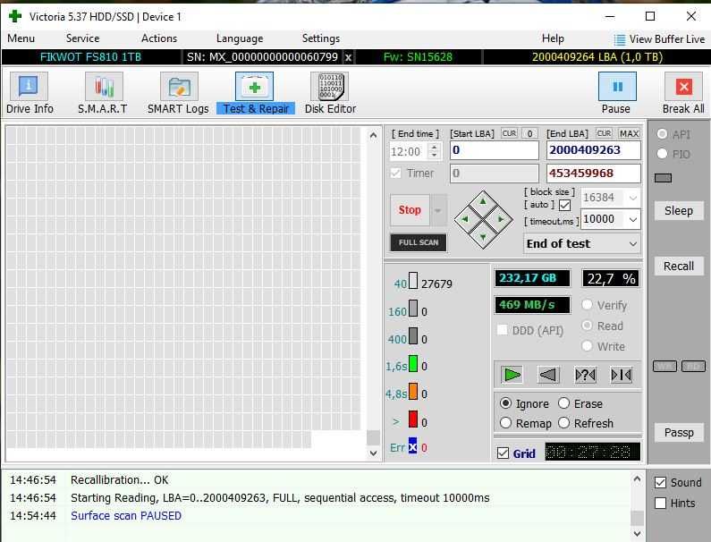Open the Disk Editor binary icon
The width and height of the screenshot is (711, 542).
coord(330,86)
